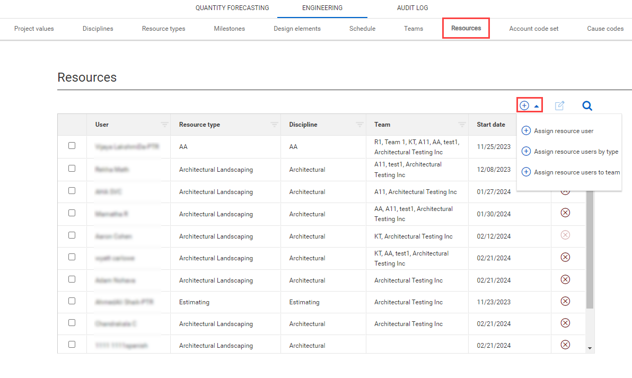The image size is (632, 378).
Task: Click remove icon for 02/12/2024 row
Action: click(565, 235)
